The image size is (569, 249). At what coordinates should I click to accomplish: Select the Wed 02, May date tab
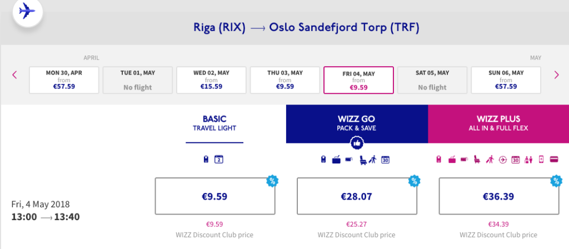coord(211,80)
